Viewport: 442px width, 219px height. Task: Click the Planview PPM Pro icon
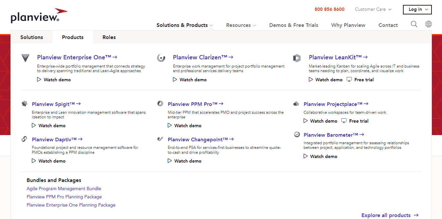point(160,104)
